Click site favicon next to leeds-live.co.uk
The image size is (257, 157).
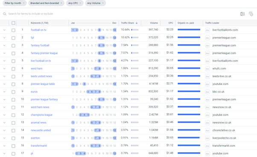tap(207, 76)
